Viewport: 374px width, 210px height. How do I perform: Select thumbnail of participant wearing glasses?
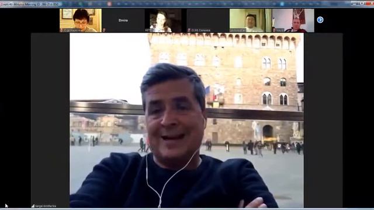(x=81, y=20)
